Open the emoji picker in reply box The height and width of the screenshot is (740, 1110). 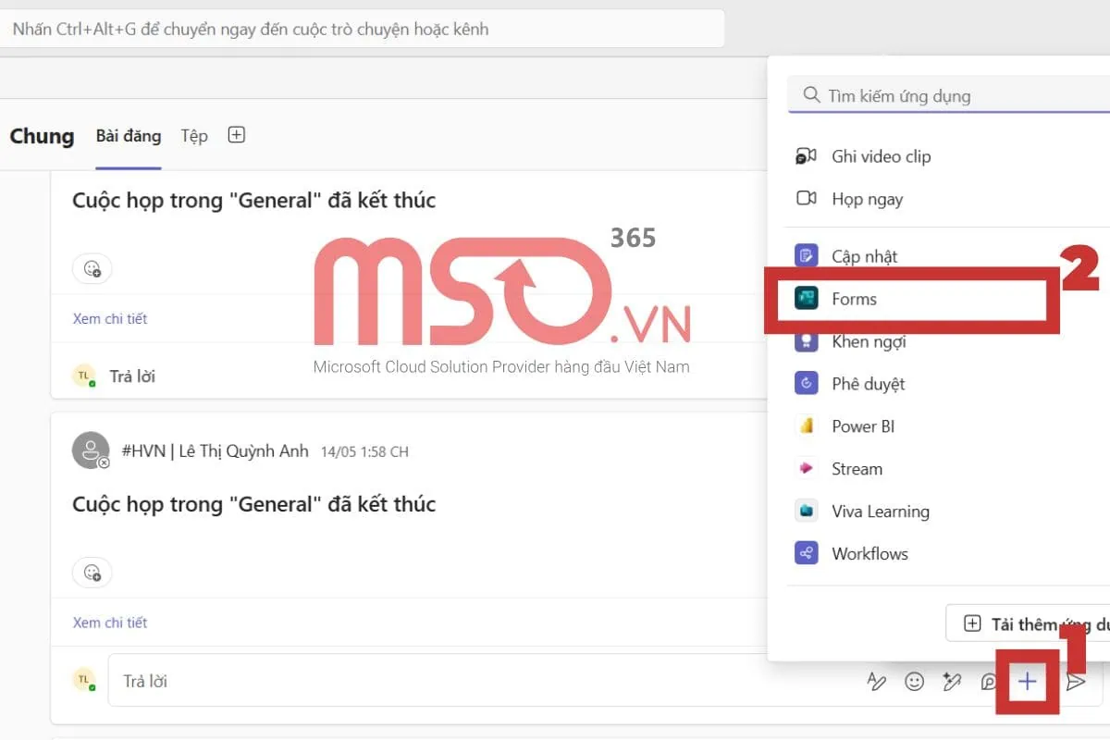(914, 682)
